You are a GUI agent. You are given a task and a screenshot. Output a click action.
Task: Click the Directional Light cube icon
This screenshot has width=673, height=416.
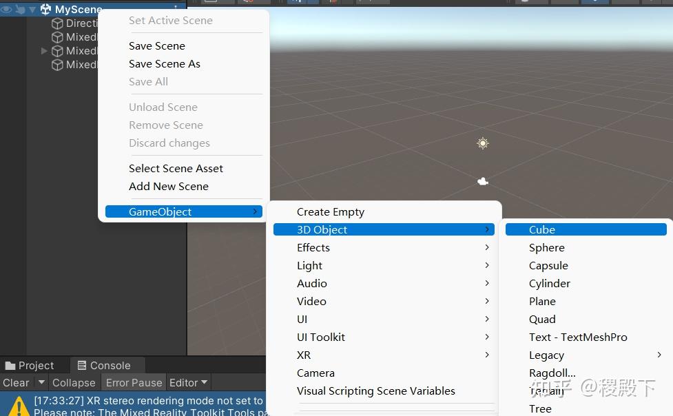tap(57, 23)
